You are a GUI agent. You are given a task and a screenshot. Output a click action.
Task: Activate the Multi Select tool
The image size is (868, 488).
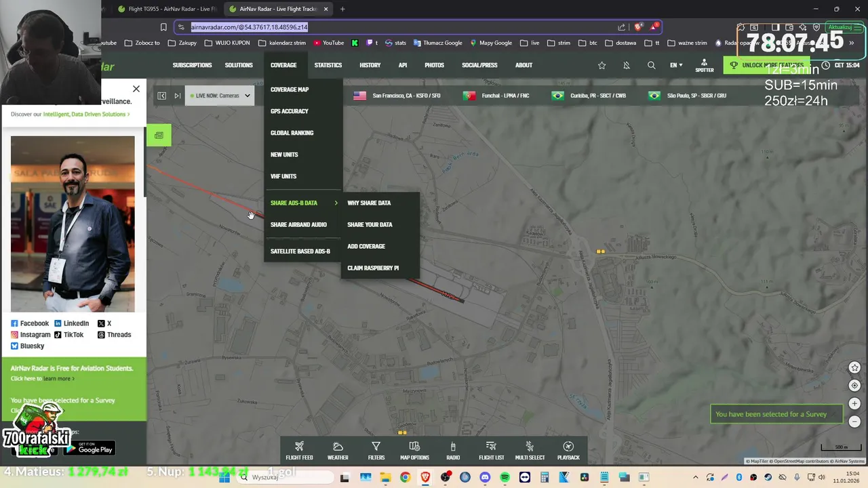click(x=530, y=451)
